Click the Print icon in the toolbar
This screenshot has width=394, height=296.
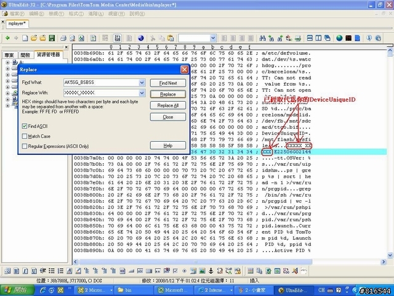(63, 38)
